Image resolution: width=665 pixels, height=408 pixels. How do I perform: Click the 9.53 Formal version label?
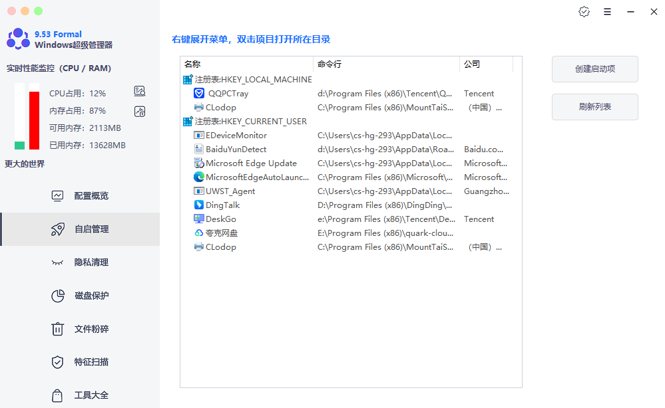[x=58, y=34]
